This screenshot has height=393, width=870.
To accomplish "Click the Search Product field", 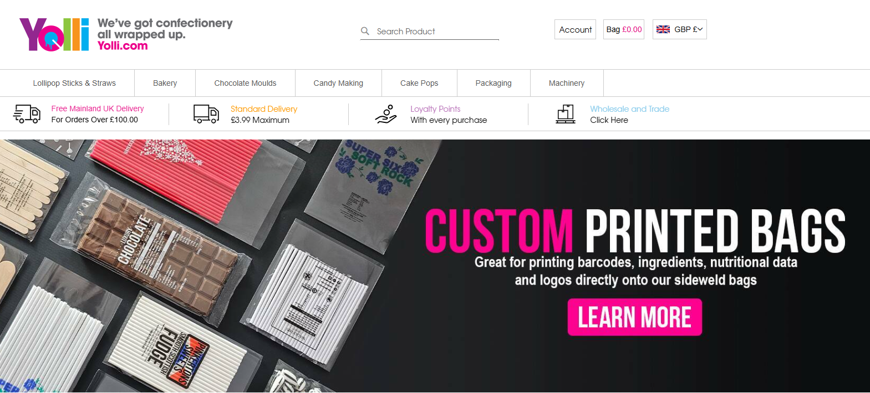I will (x=430, y=32).
